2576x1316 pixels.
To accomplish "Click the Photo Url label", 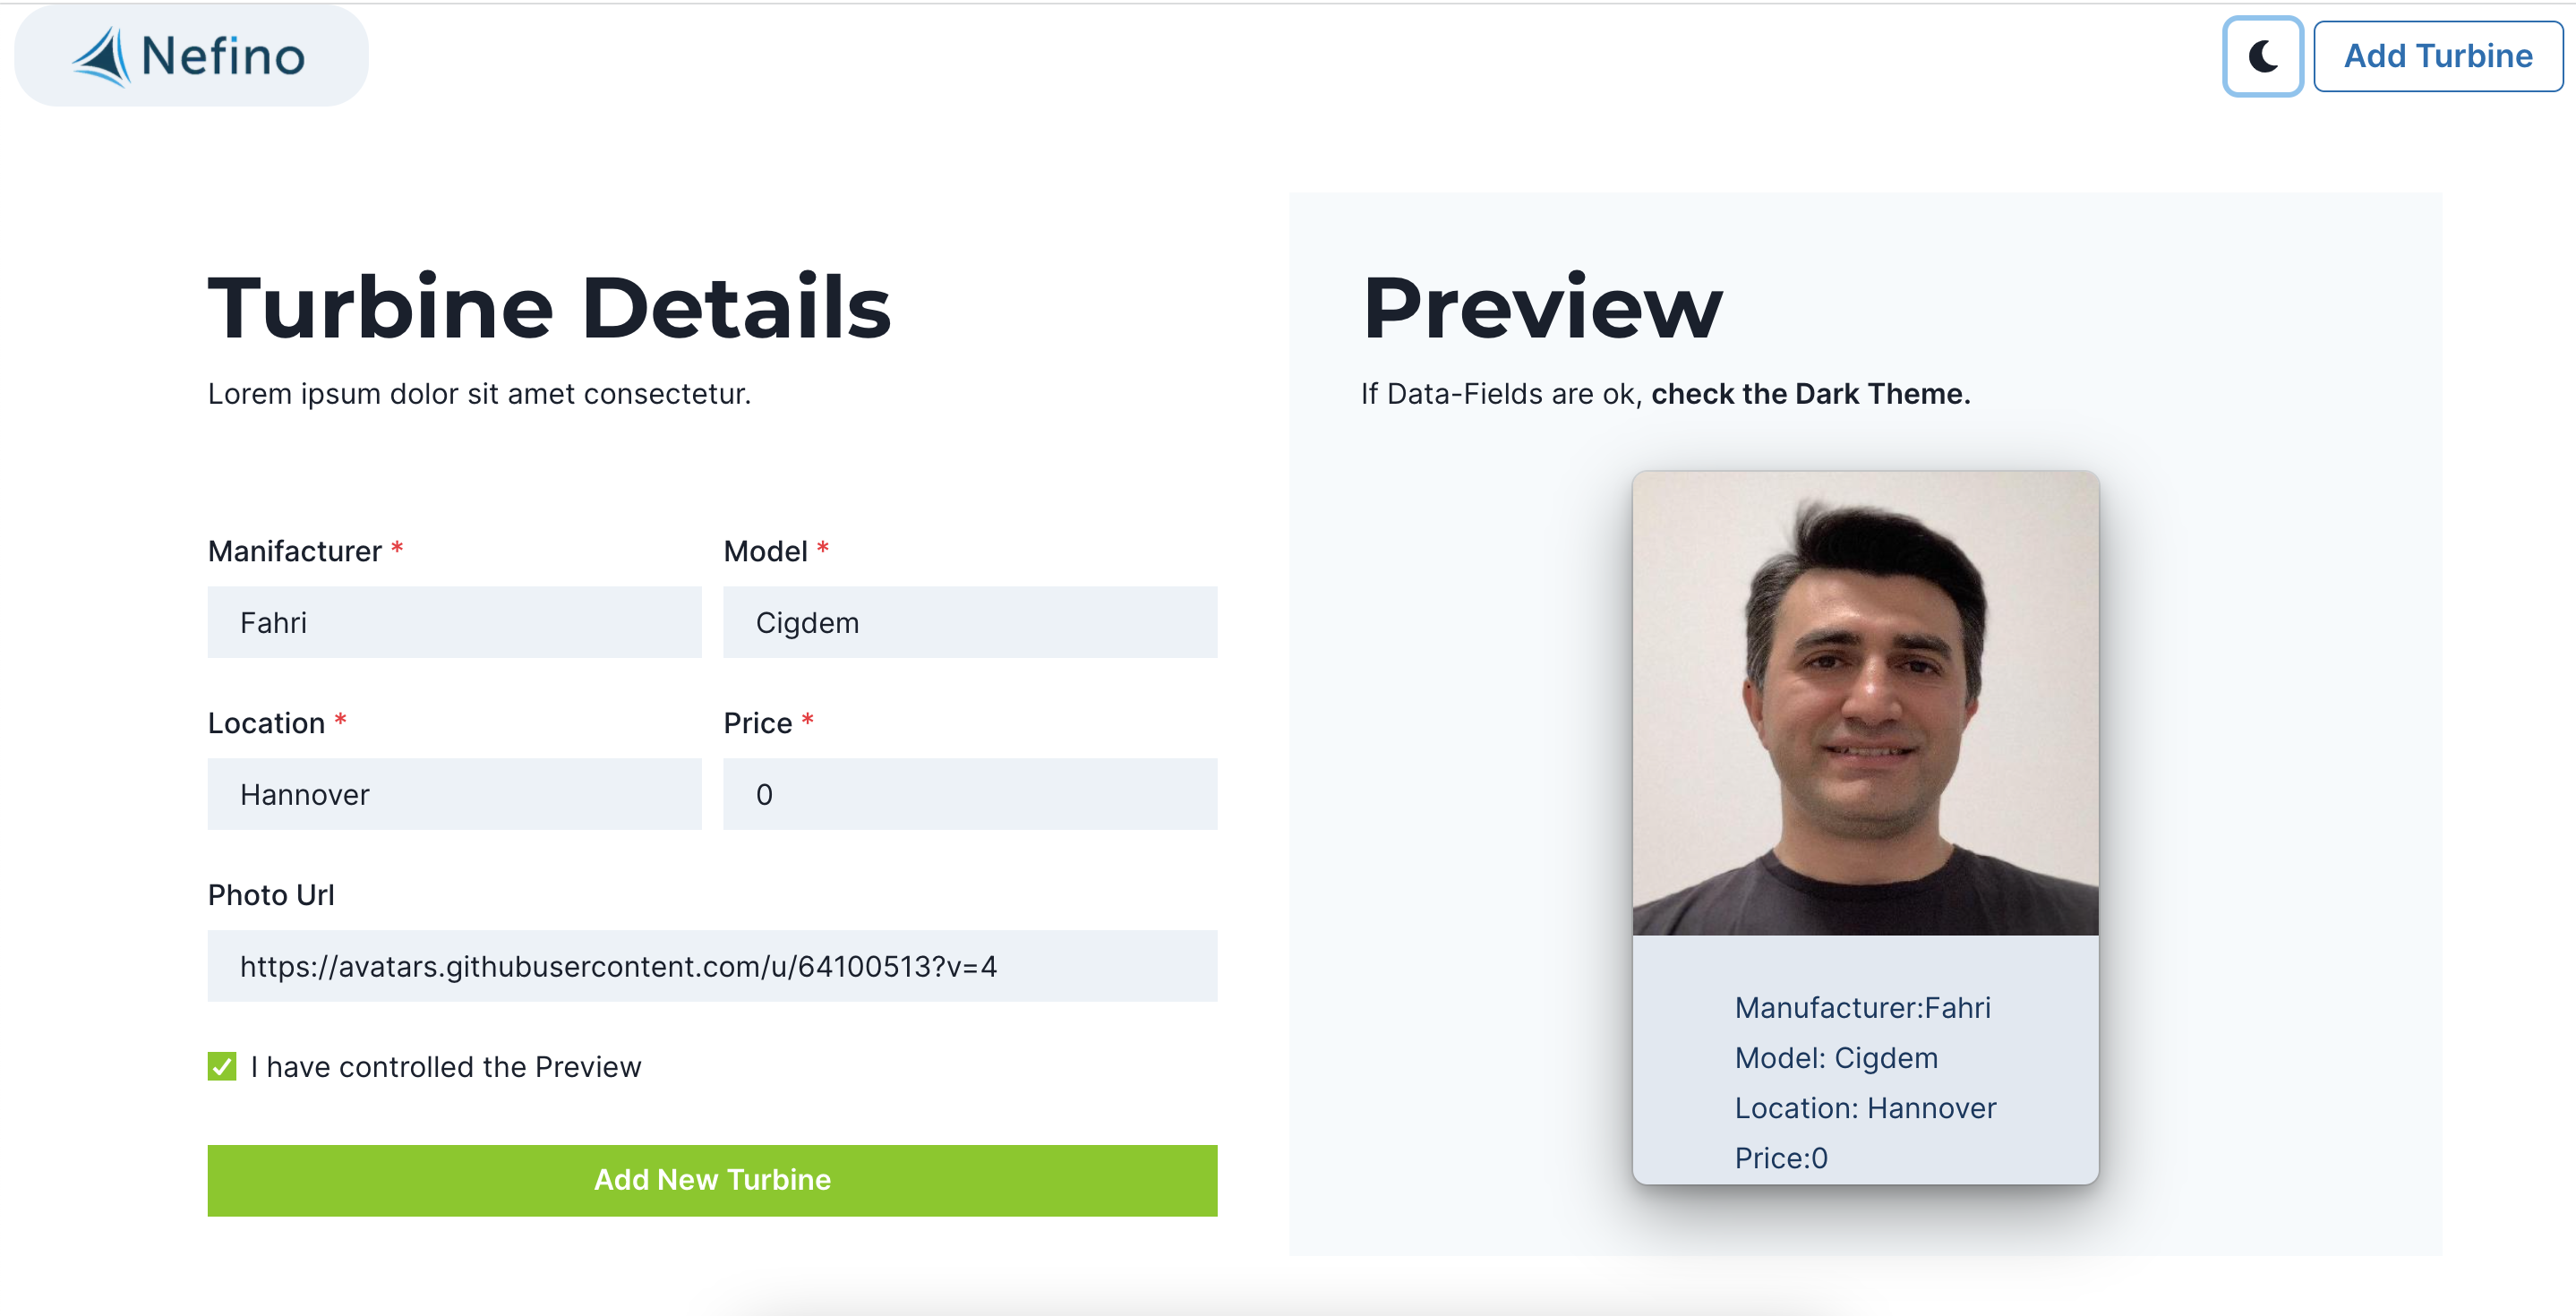I will point(271,895).
